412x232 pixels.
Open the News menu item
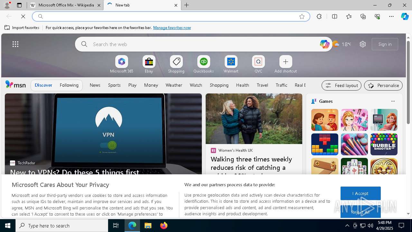point(95,85)
